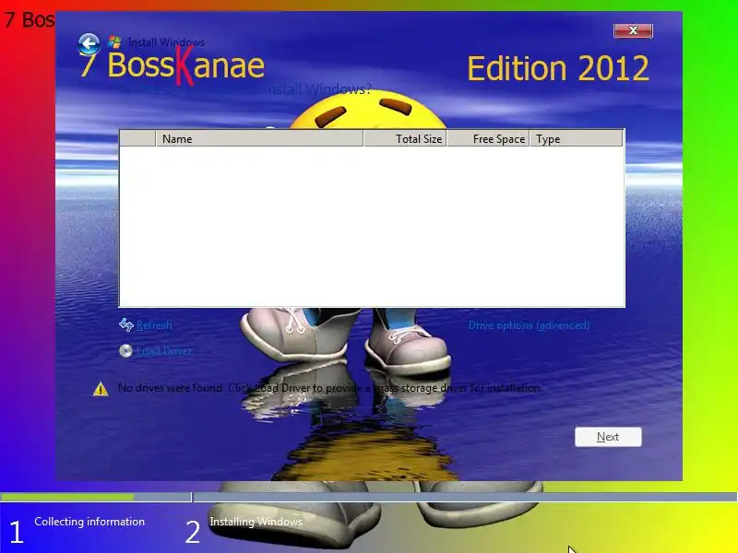Click the 'Collecting information' step label
This screenshot has height=553, width=738.
[89, 522]
